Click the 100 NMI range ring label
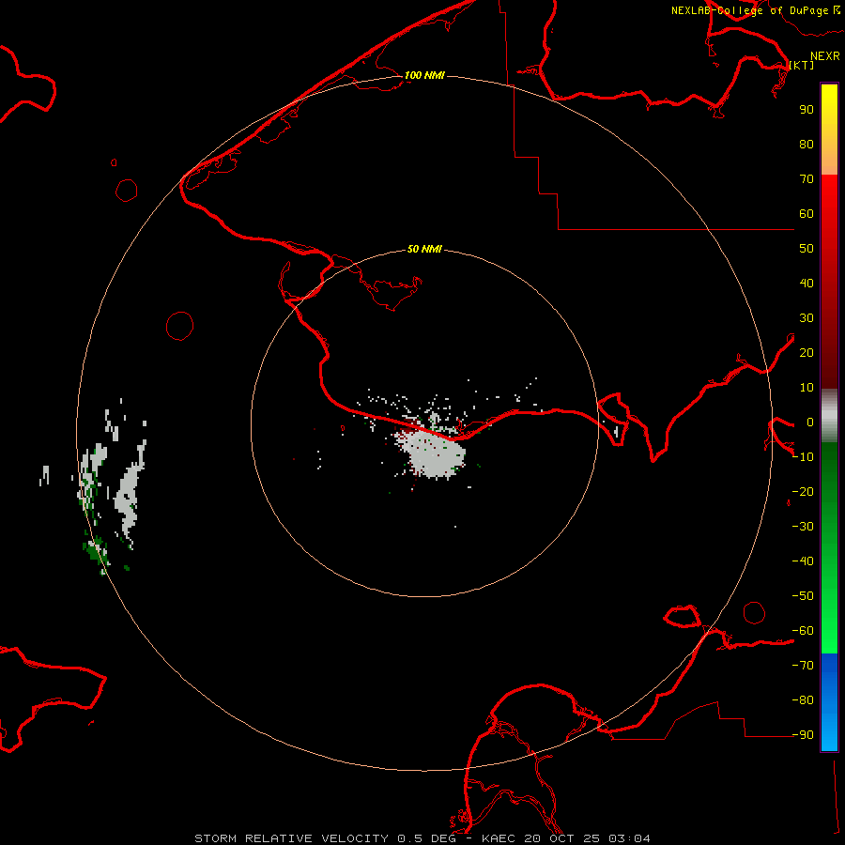The image size is (845, 845). (x=424, y=75)
